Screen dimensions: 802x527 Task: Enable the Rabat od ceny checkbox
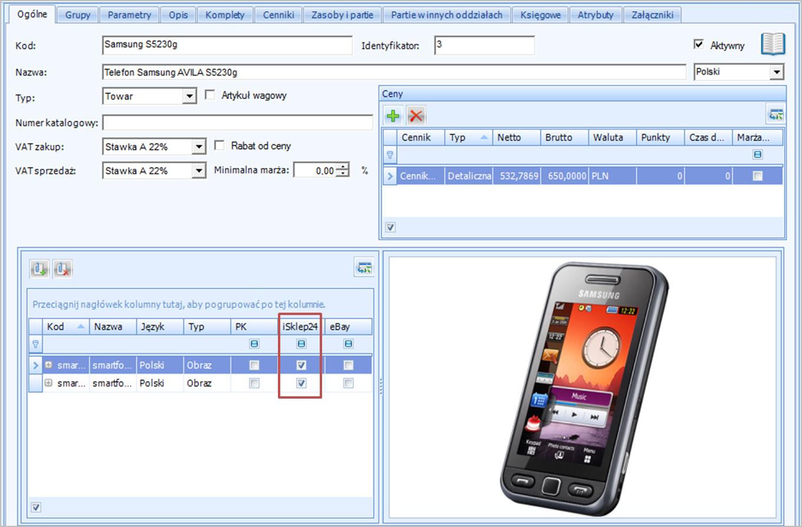(x=219, y=145)
